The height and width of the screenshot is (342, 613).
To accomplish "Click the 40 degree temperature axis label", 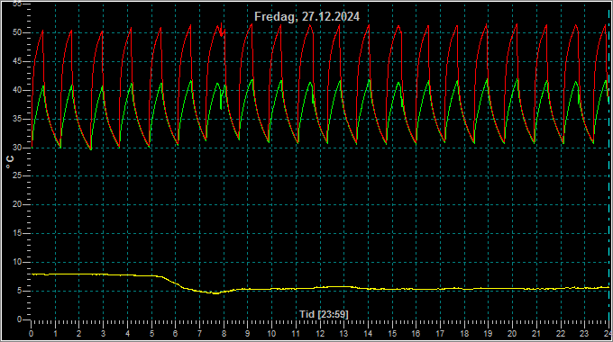I will [x=17, y=90].
